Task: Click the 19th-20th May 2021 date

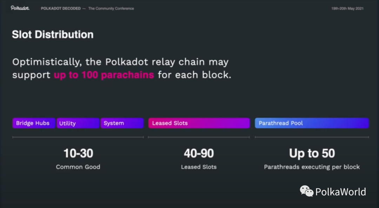Action: click(347, 8)
